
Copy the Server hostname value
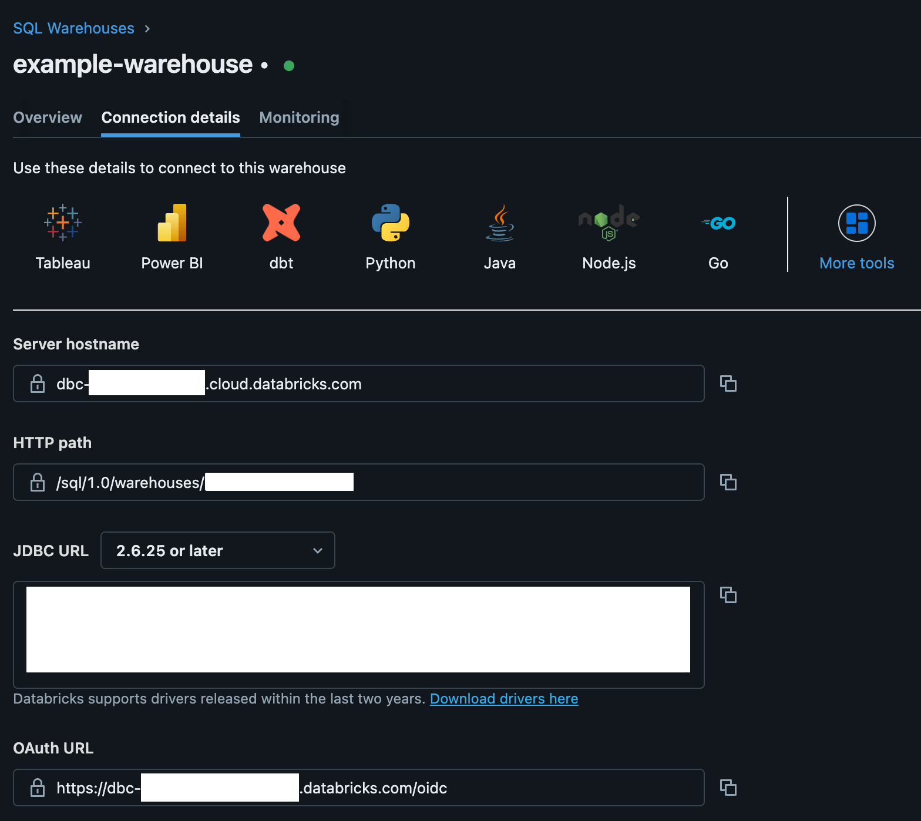pyautogui.click(x=728, y=383)
